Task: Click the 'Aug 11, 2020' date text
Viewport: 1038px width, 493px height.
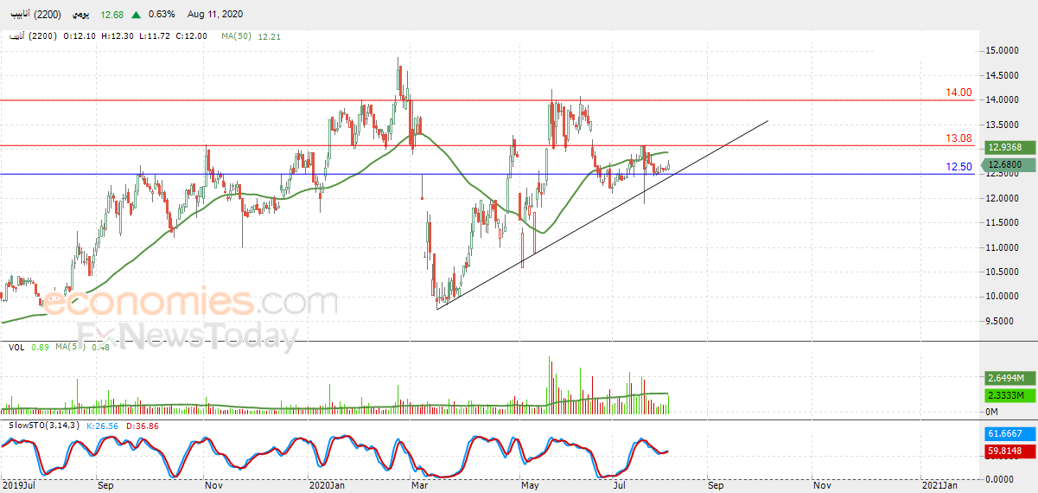Action: coord(214,15)
